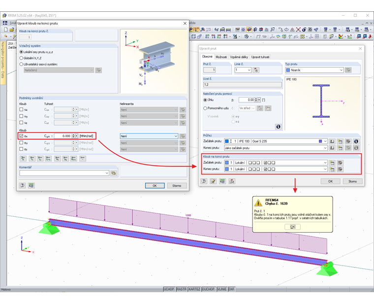The height and width of the screenshot is (304, 374).
Task: Click Storno in hinge dialog
Action: (x=177, y=186)
